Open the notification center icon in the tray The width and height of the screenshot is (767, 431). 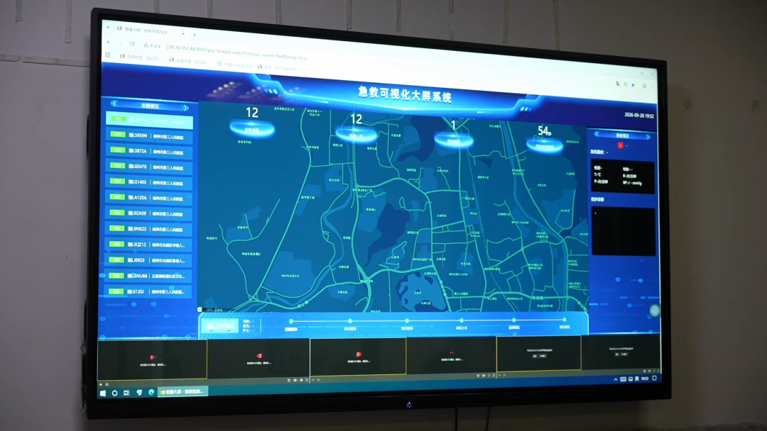655,379
